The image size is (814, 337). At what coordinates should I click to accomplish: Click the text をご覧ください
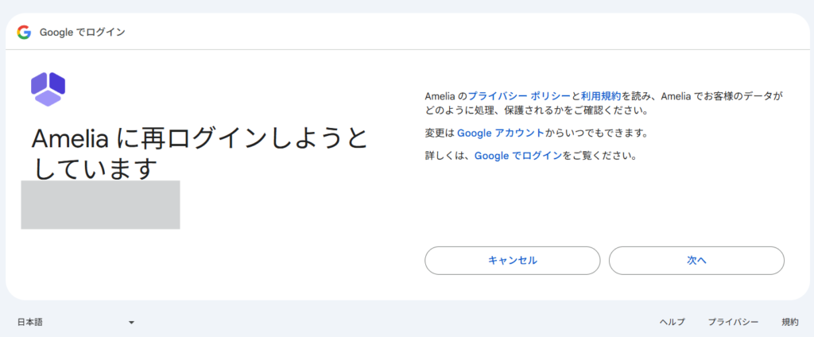[x=599, y=156]
